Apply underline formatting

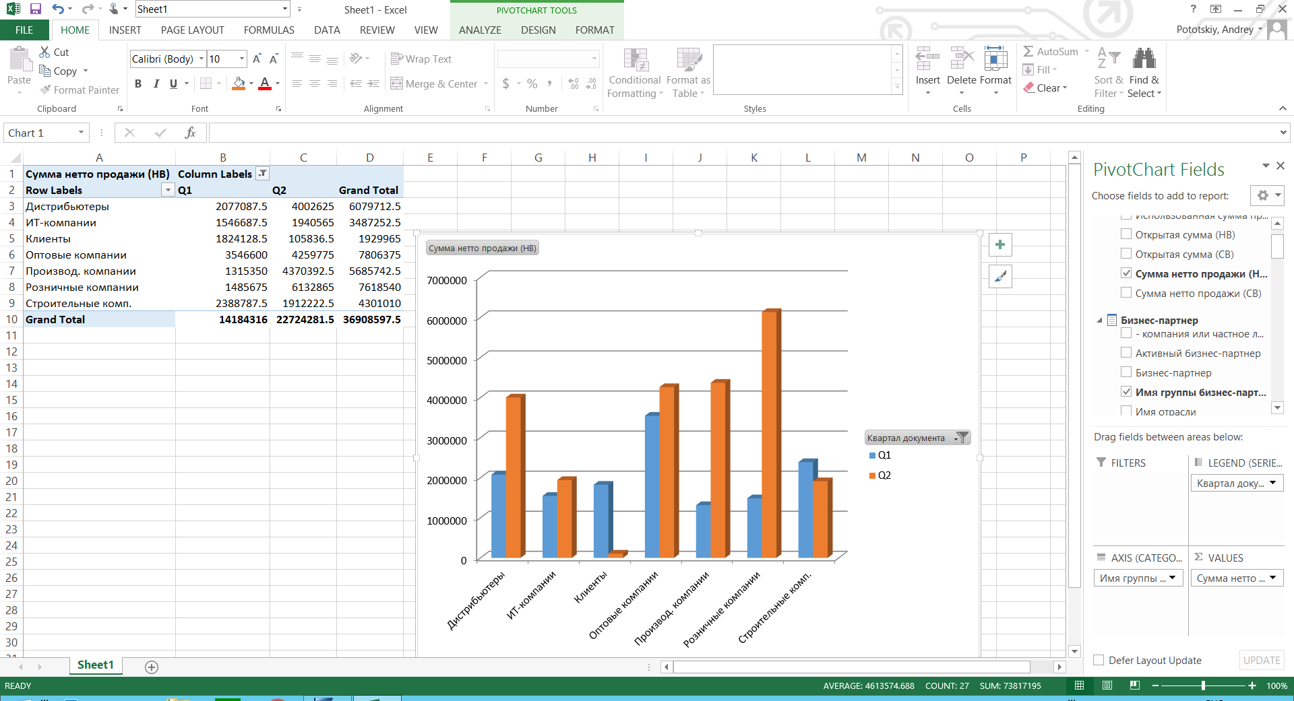click(173, 84)
